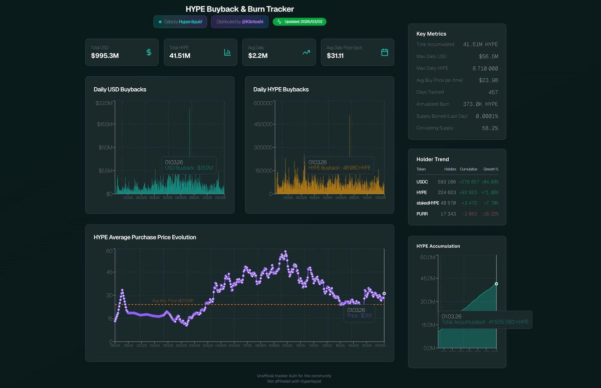Screen dimensions: 601x388
Task: Click the Price : $31.11 tooltip
Action: point(360,313)
